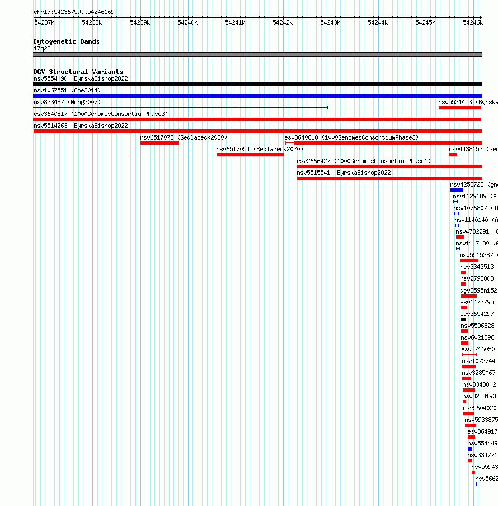Click the esv3640818 (1000GenomesConsortiumPhase3) label
Viewport: 498px width, 506px height.
point(351,137)
